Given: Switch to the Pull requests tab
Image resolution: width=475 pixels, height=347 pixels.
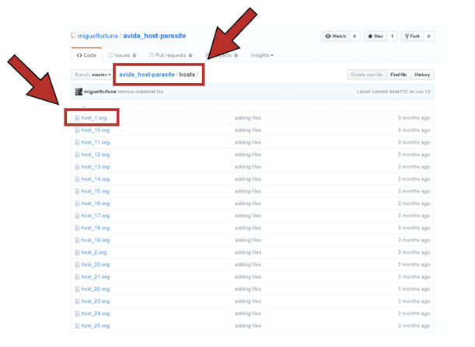Looking at the screenshot, I should pyautogui.click(x=171, y=55).
